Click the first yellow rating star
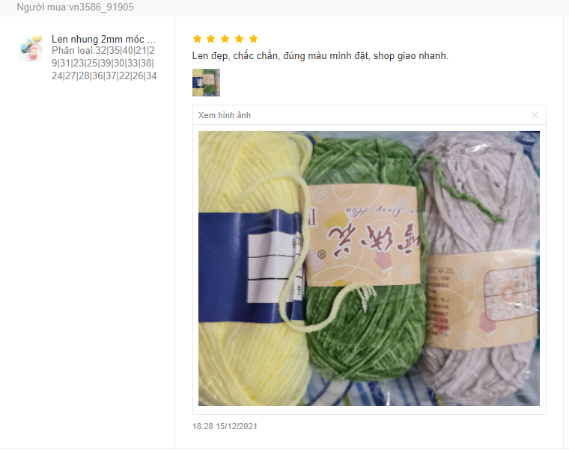Image resolution: width=569 pixels, height=453 pixels. (197, 38)
